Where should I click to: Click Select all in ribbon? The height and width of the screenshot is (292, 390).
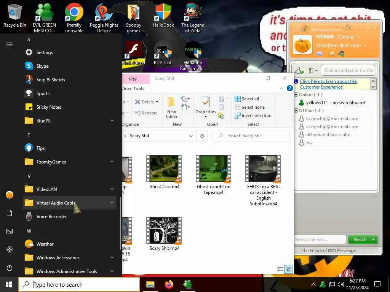tap(247, 99)
